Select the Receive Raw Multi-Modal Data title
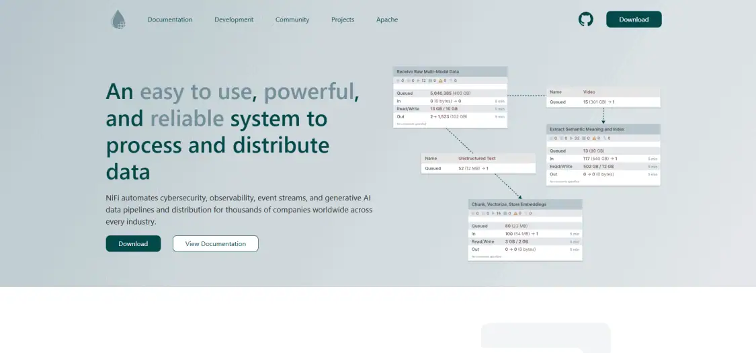The width and height of the screenshot is (756, 353). coord(428,71)
